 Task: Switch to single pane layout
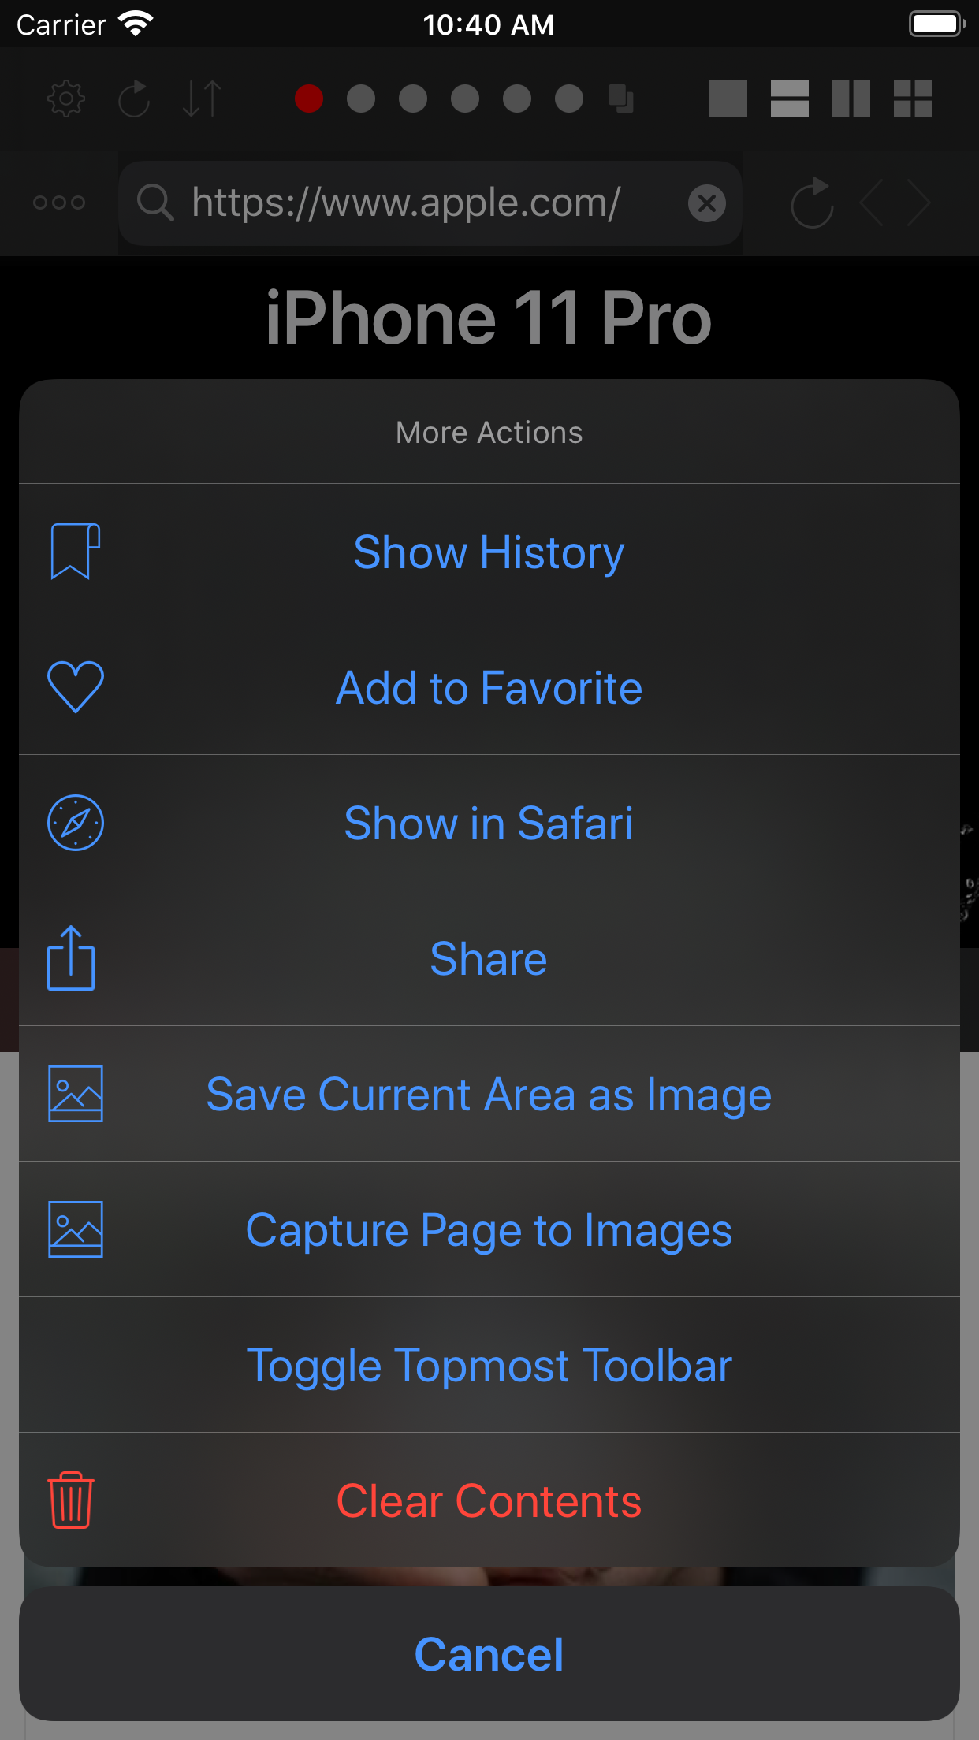728,99
